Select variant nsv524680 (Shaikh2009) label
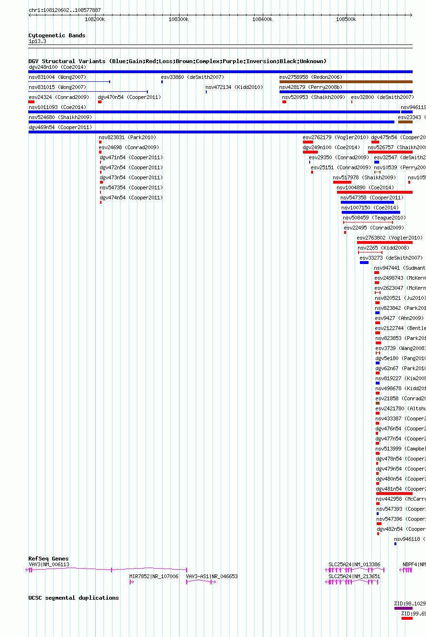Image resolution: width=426 pixels, height=637 pixels. pyautogui.click(x=60, y=117)
